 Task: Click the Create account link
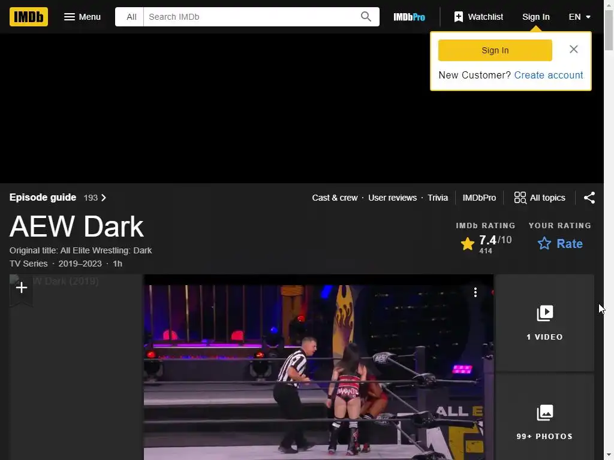[548, 75]
